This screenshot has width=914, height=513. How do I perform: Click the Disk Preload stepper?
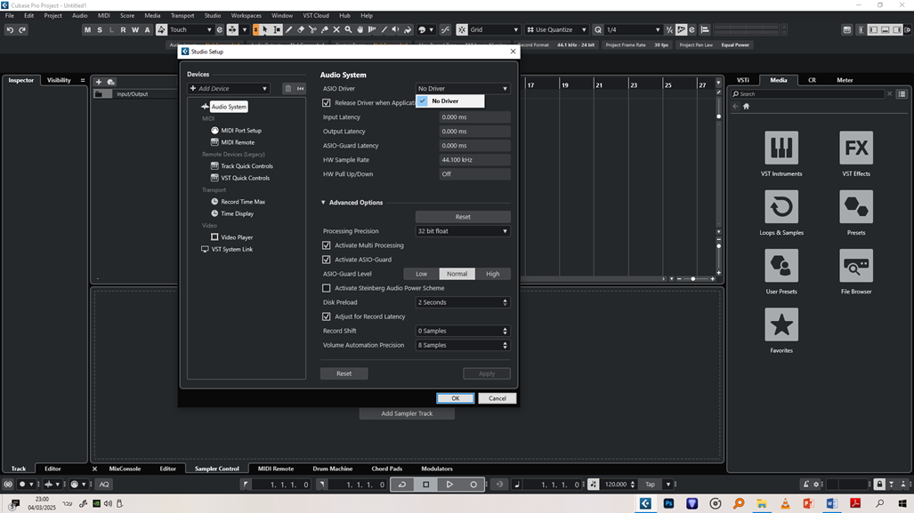tap(505, 302)
